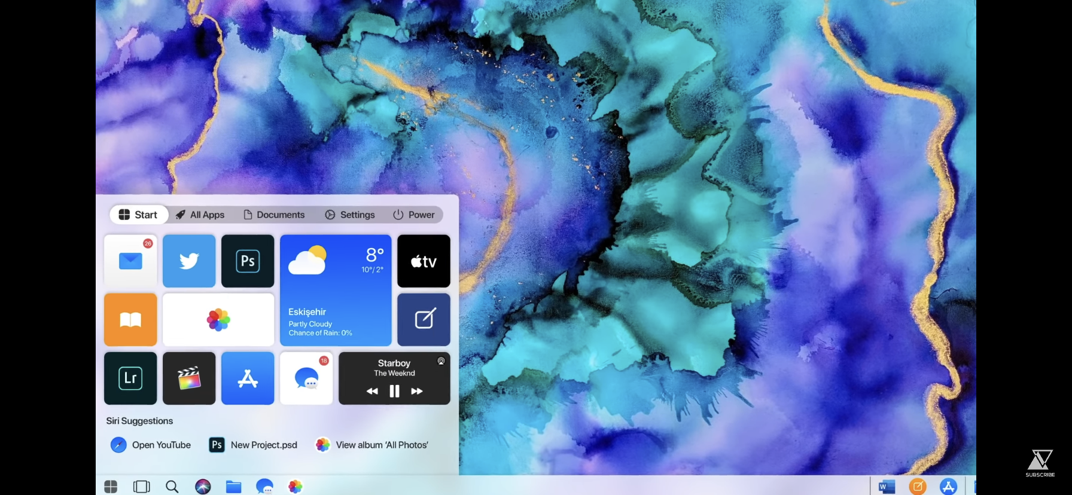
Task: Open Messages tile with notification badge
Action: tap(306, 378)
